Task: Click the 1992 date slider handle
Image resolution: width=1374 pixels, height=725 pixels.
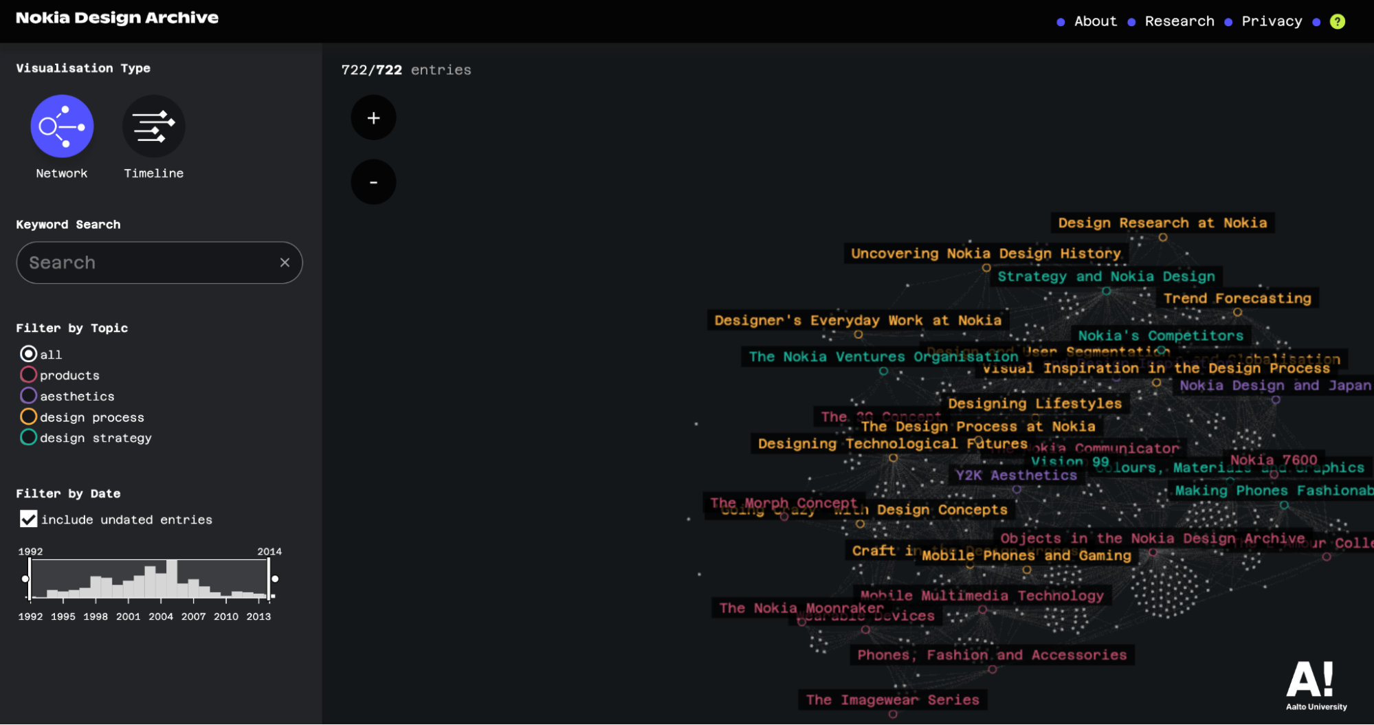Action: pos(26,579)
